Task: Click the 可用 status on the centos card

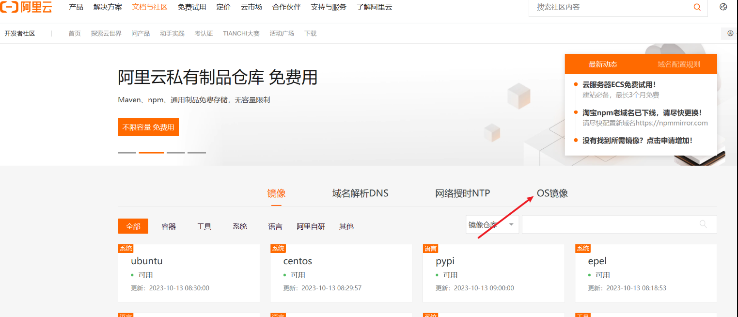Action: [x=298, y=275]
